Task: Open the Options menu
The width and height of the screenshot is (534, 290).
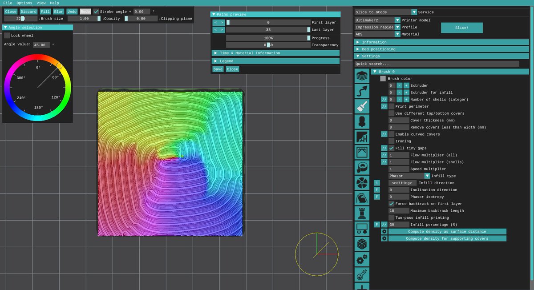Action: pos(24,3)
